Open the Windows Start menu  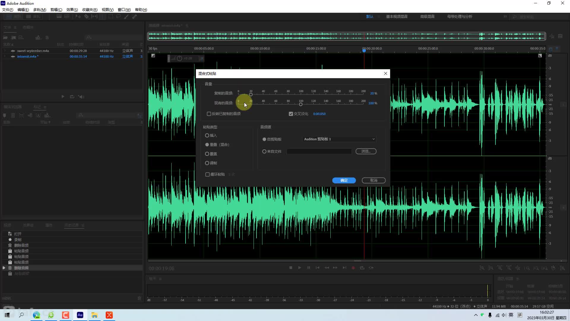(x=7, y=315)
